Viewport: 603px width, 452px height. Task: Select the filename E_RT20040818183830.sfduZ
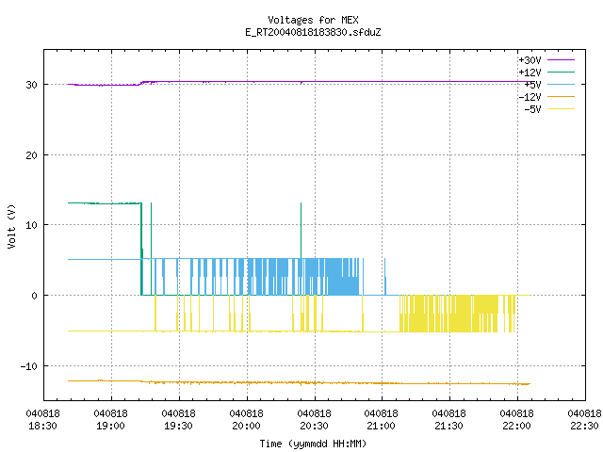tap(313, 32)
